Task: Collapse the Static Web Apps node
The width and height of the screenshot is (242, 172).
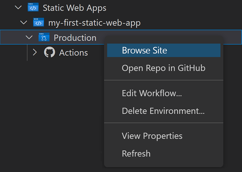Action: point(18,7)
